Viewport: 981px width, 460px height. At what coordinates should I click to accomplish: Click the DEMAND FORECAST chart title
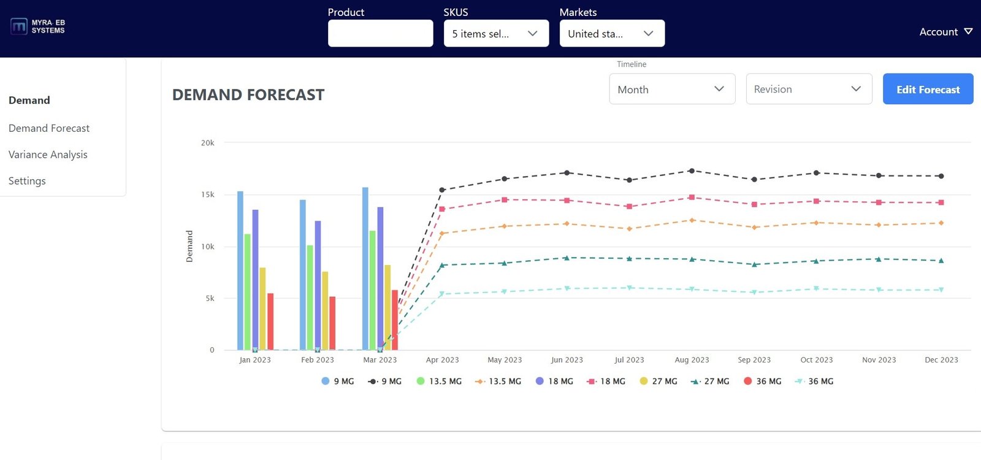248,95
